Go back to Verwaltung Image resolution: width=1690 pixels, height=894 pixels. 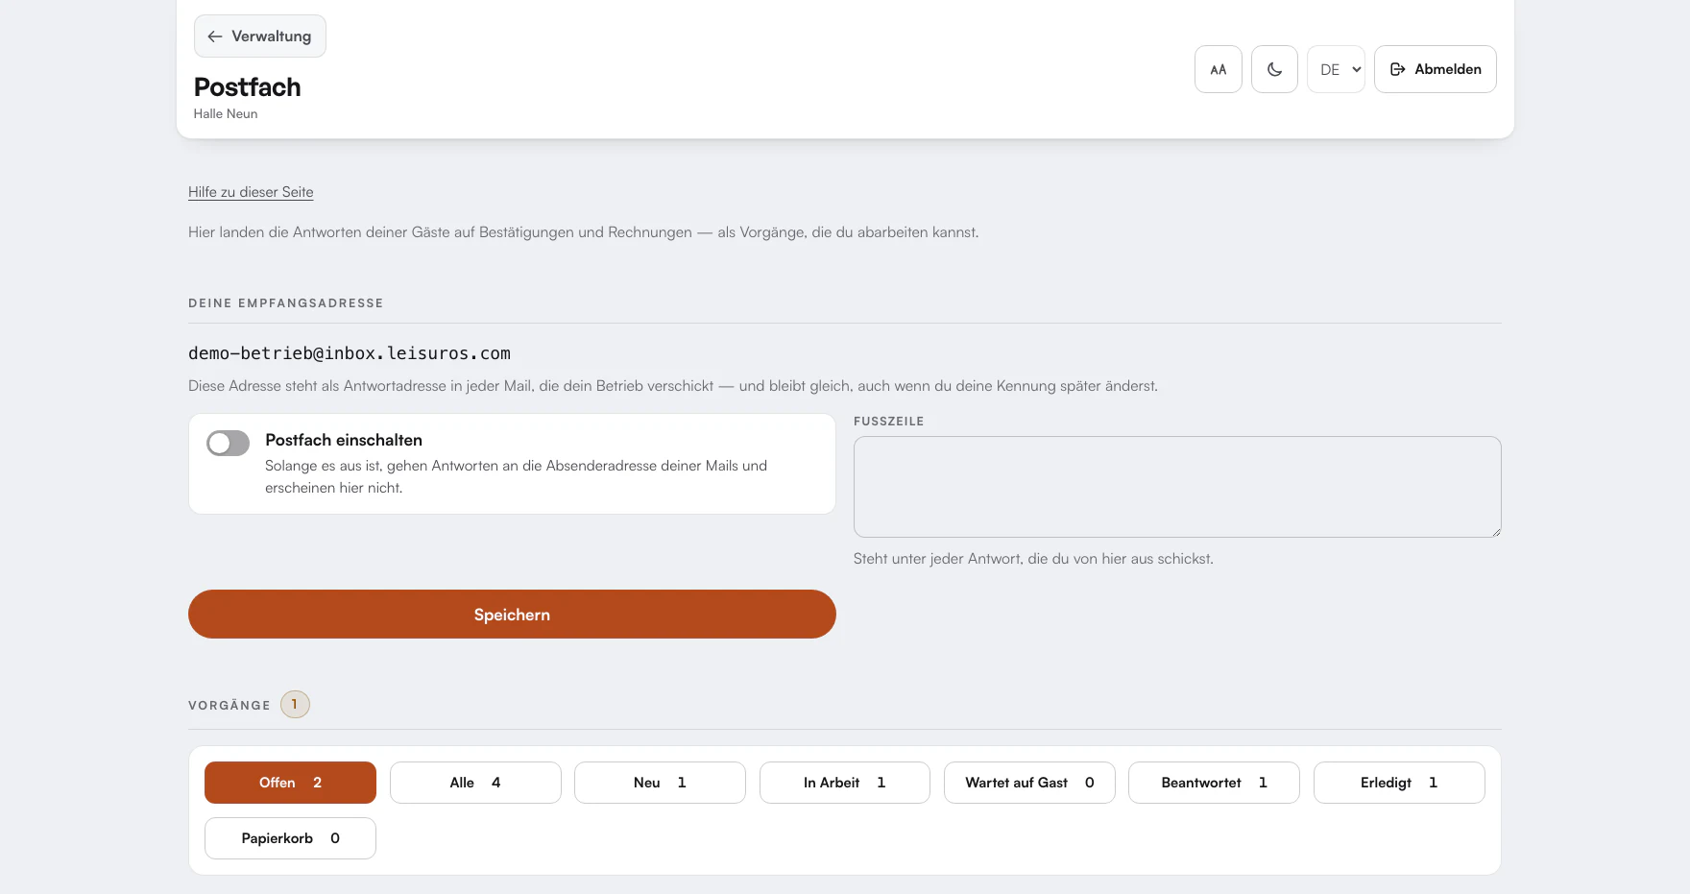259,36
